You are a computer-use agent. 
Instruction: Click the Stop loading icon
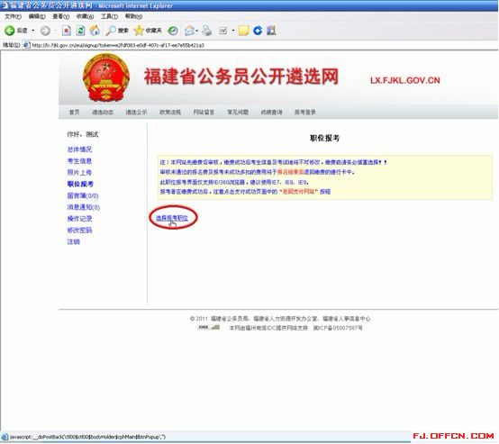(x=66, y=31)
